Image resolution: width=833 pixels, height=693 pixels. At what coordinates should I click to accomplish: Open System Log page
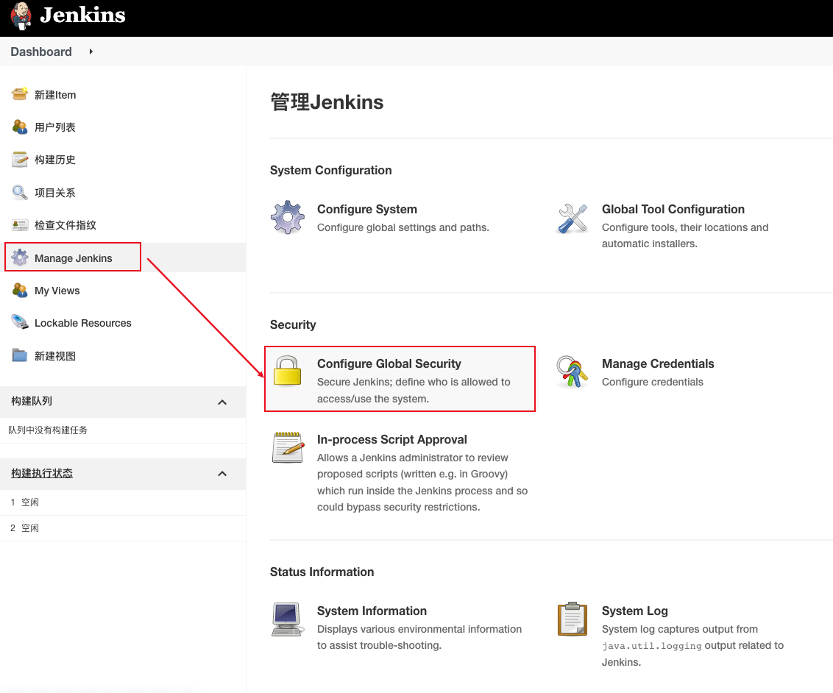[635, 611]
